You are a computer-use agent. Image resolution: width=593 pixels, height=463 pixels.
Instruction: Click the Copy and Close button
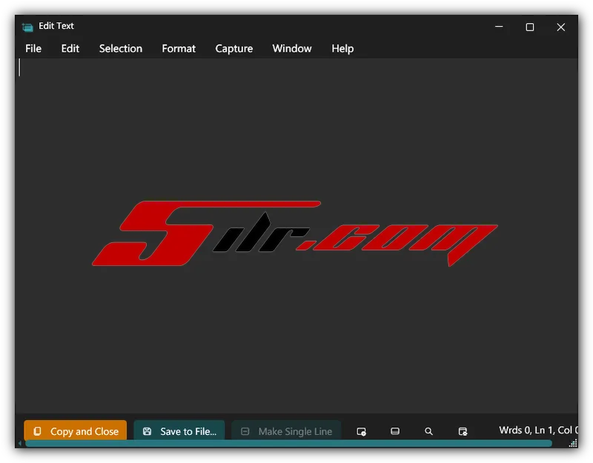(x=76, y=431)
